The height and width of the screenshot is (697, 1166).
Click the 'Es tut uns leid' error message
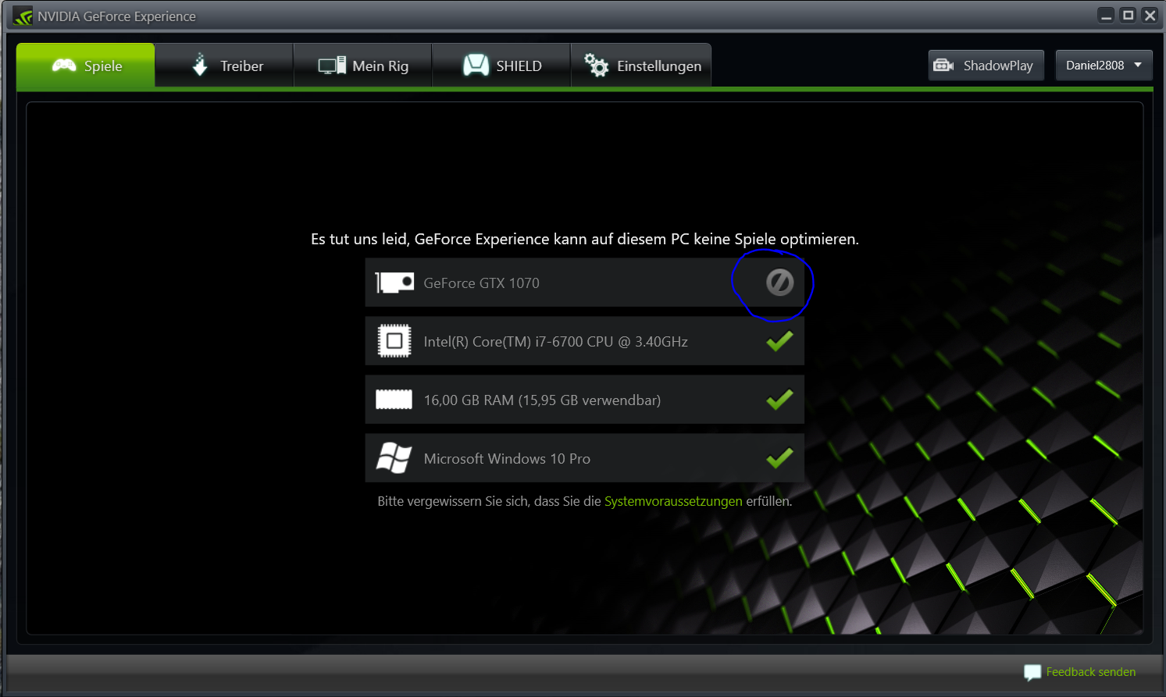(x=585, y=239)
